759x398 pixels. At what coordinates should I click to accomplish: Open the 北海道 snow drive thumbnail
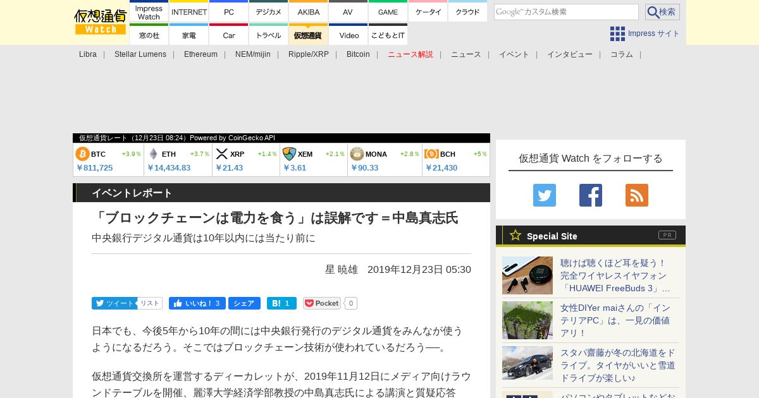click(528, 363)
